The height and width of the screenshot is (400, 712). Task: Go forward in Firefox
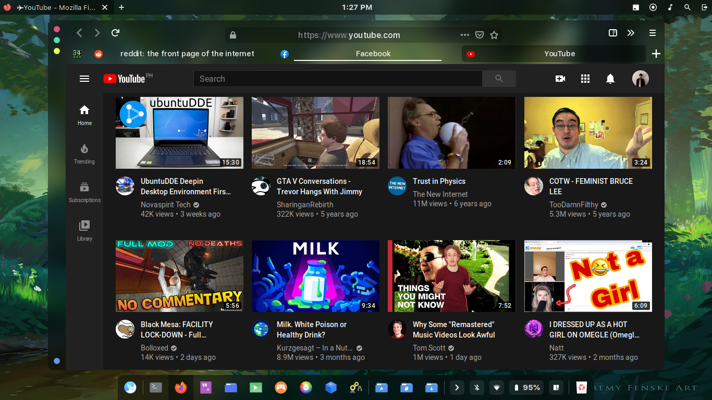(97, 33)
